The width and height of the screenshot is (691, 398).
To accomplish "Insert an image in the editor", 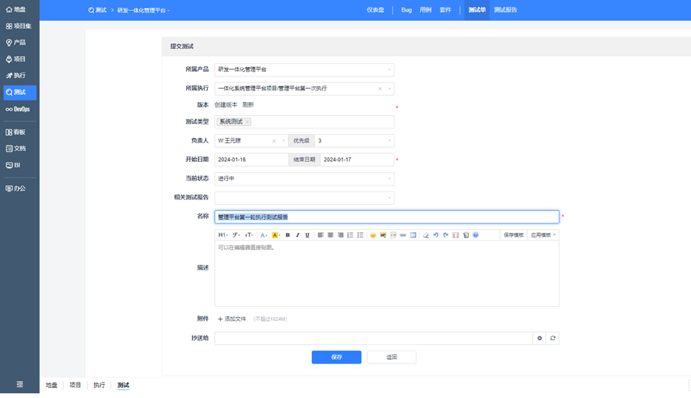I will point(383,235).
